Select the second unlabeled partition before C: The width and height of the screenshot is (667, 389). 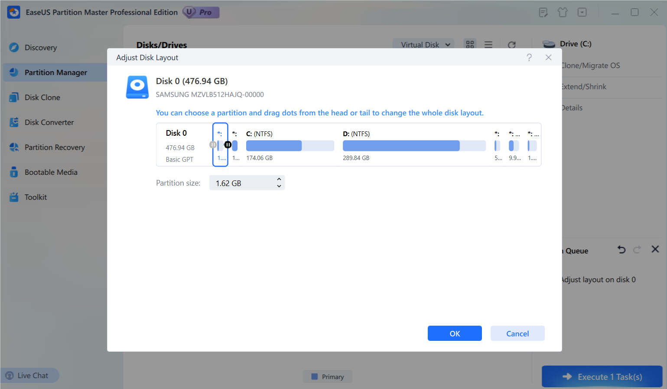pos(235,145)
